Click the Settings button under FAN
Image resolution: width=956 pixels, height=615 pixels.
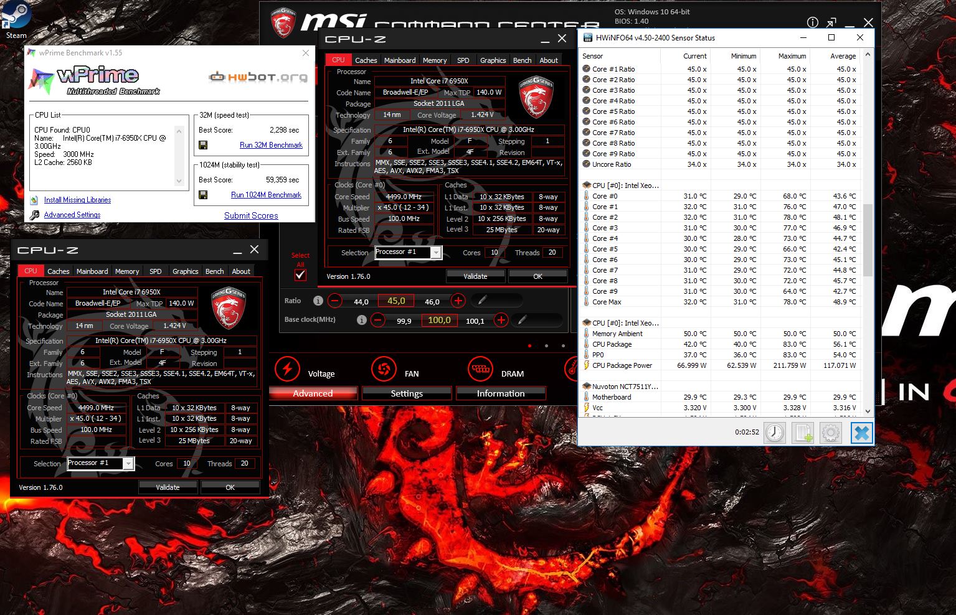click(407, 393)
